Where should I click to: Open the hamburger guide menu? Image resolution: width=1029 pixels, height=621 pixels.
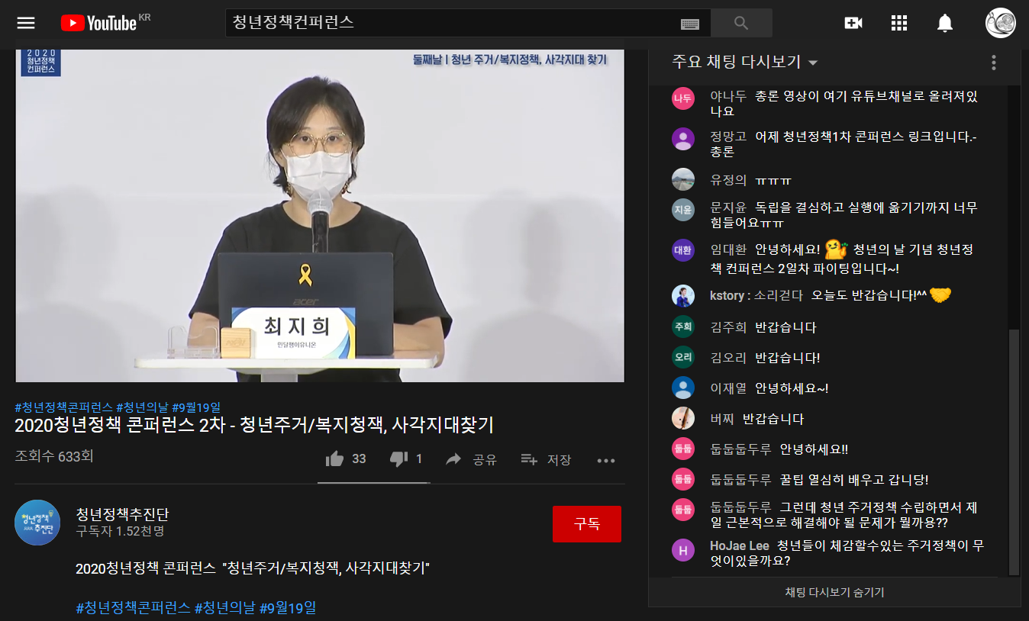tap(26, 23)
